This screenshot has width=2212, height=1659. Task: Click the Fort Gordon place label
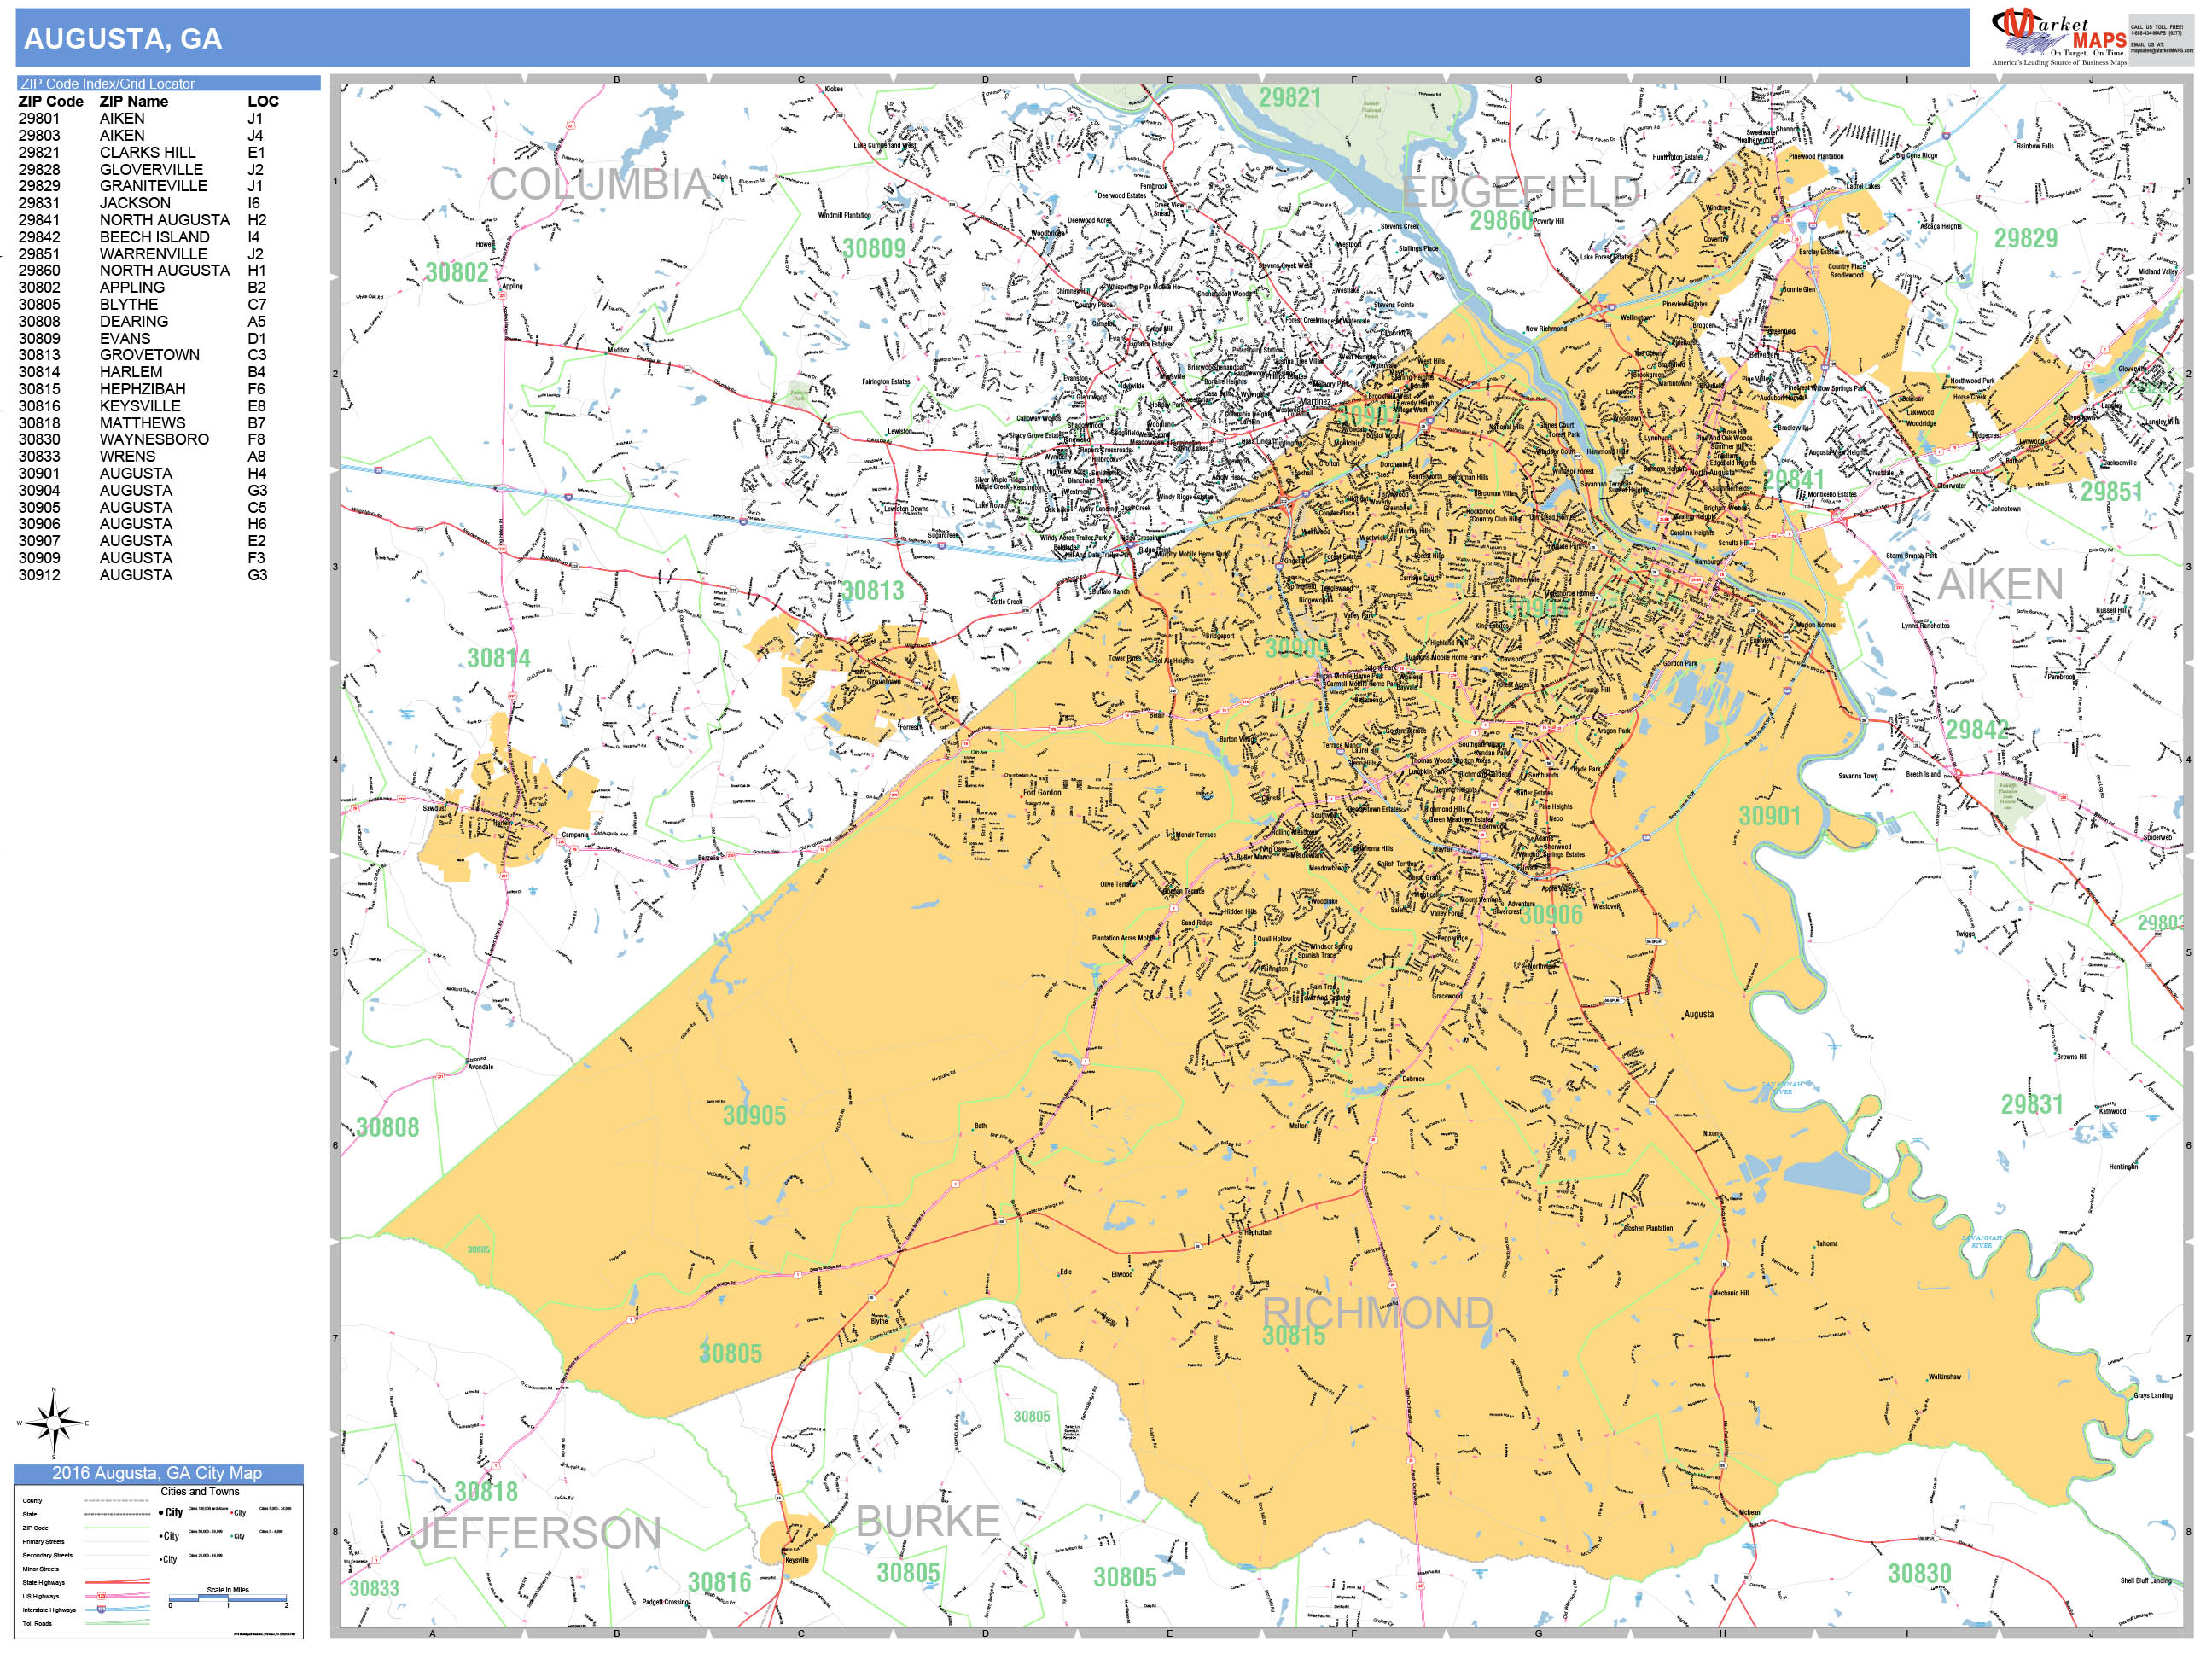(x=1042, y=793)
